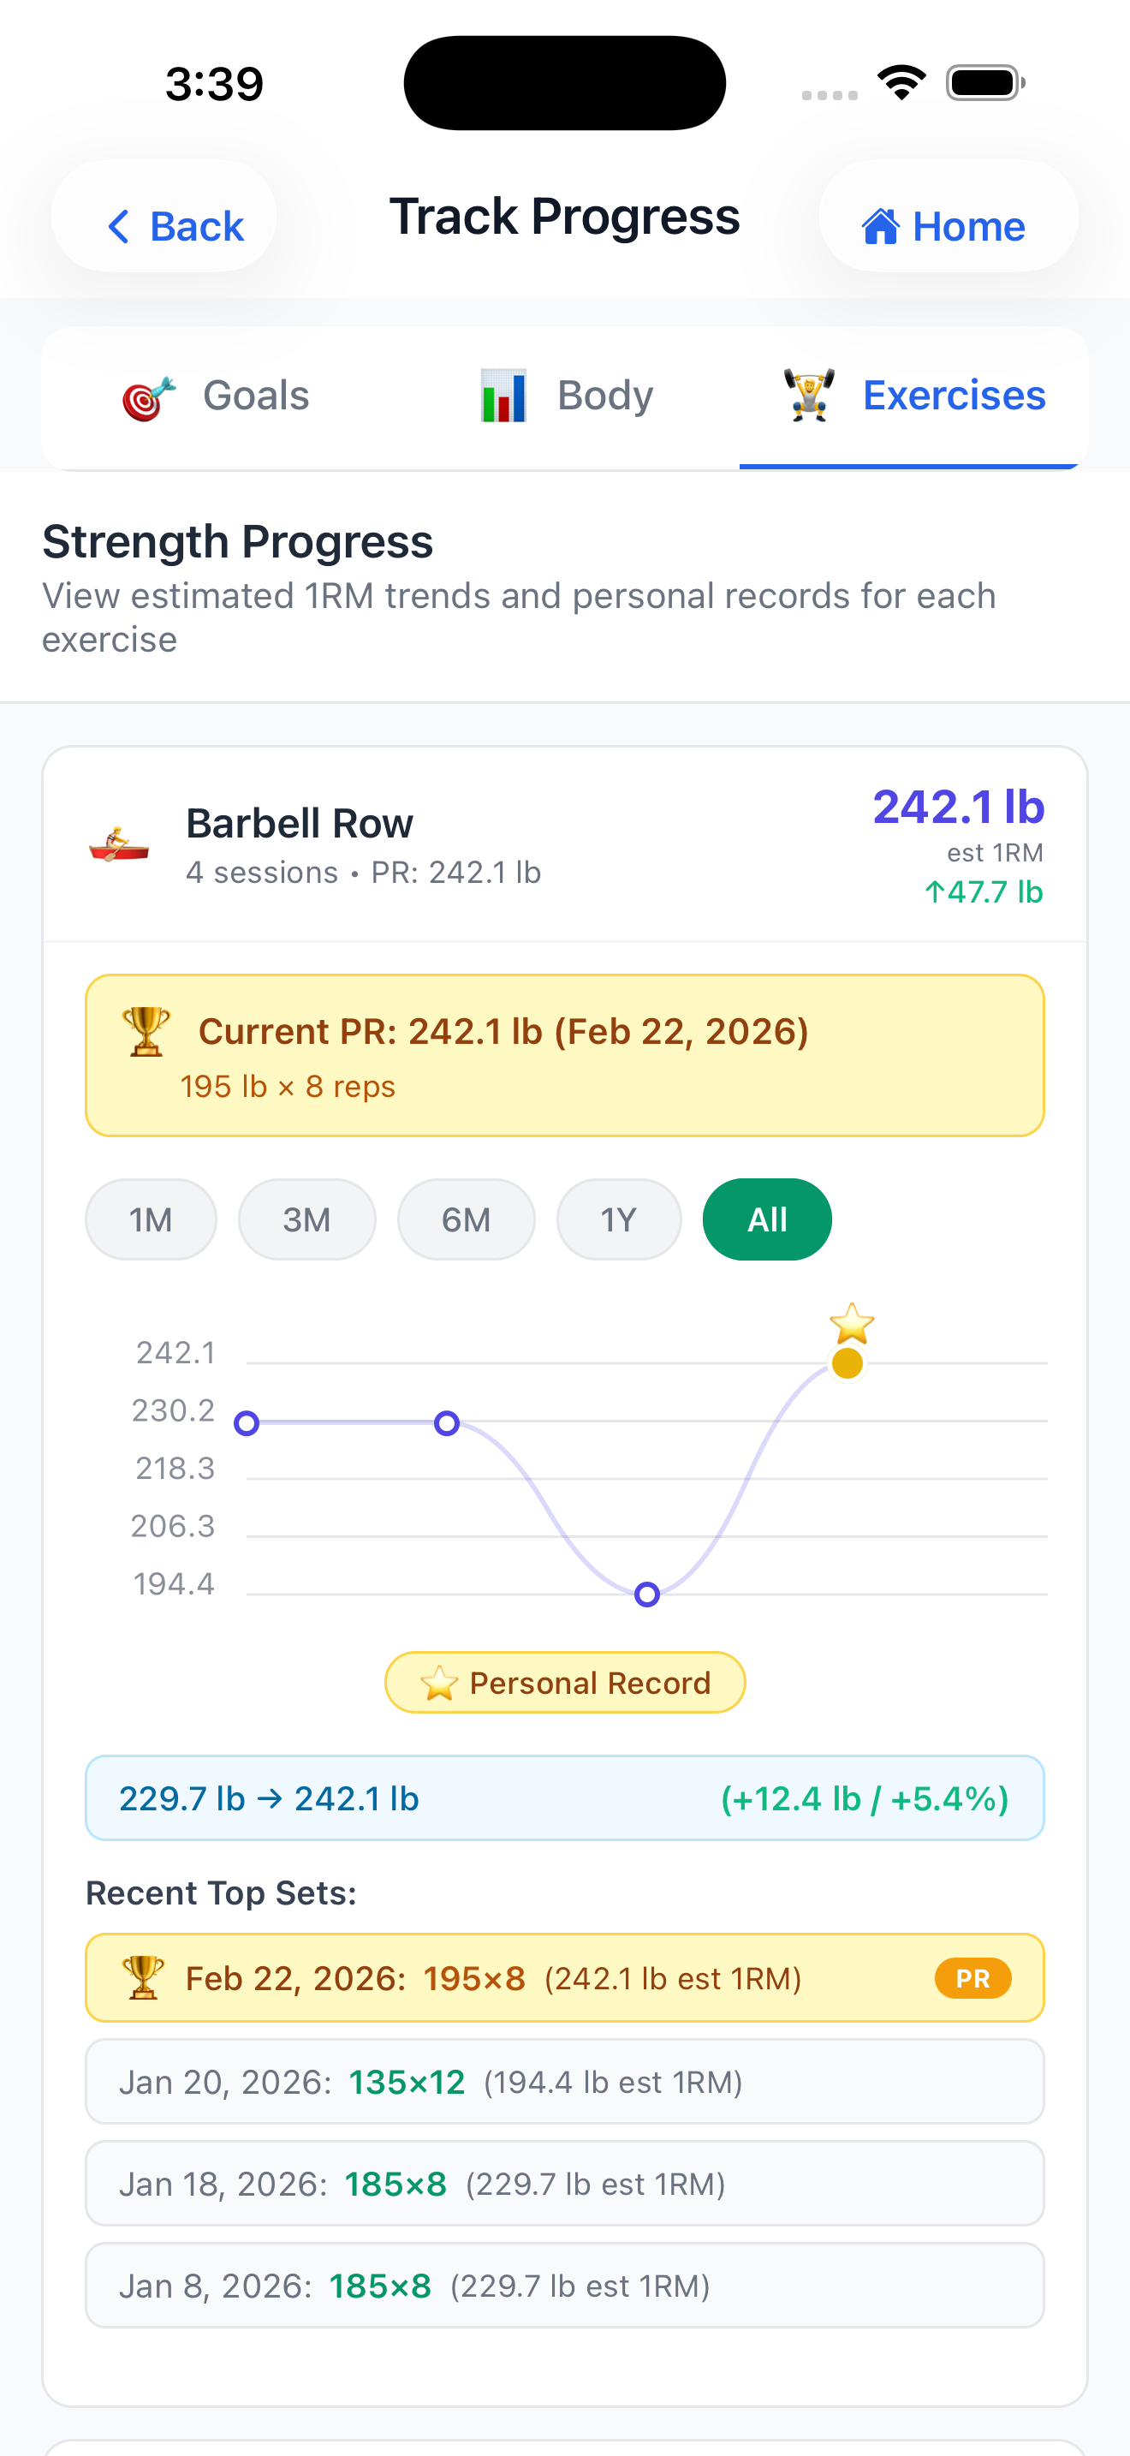The height and width of the screenshot is (2456, 1130).
Task: Tap the 3:39 clock in status bar
Action: coord(214,85)
